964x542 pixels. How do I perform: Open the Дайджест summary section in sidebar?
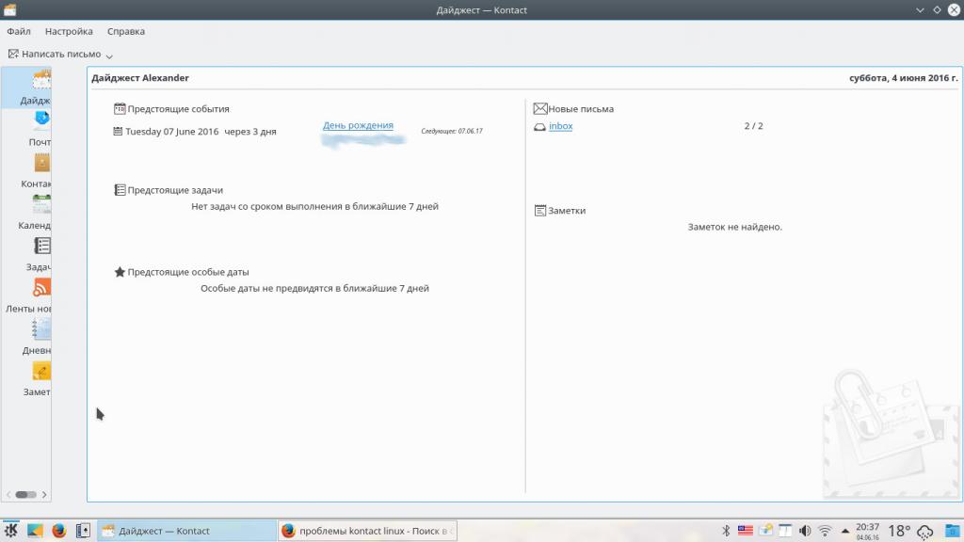tap(27, 88)
